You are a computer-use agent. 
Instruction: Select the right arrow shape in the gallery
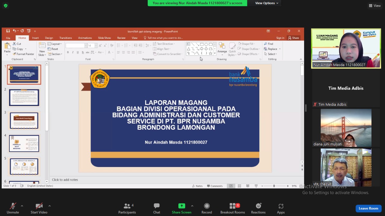coord(202,49)
